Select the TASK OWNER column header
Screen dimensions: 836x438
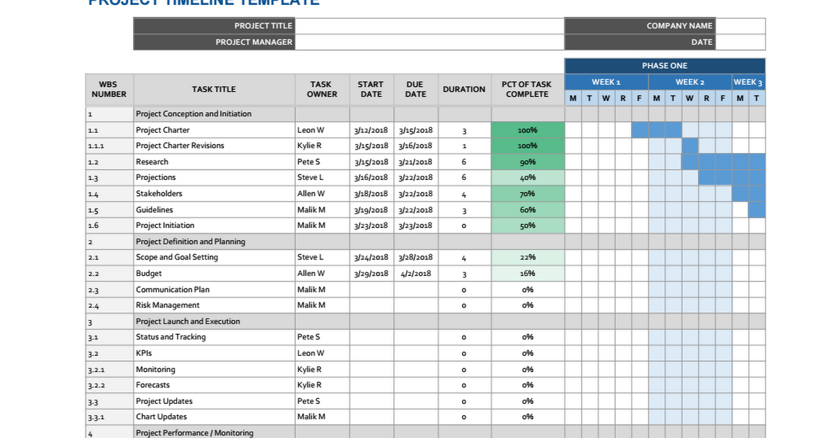pyautogui.click(x=321, y=90)
